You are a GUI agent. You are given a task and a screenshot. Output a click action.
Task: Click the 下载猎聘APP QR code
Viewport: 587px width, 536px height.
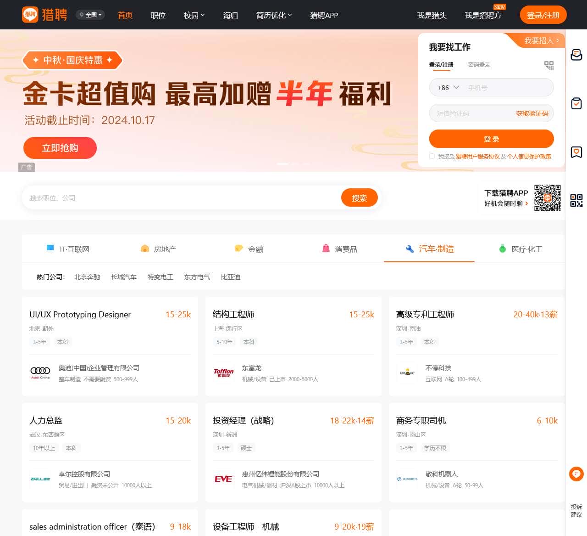(x=548, y=198)
